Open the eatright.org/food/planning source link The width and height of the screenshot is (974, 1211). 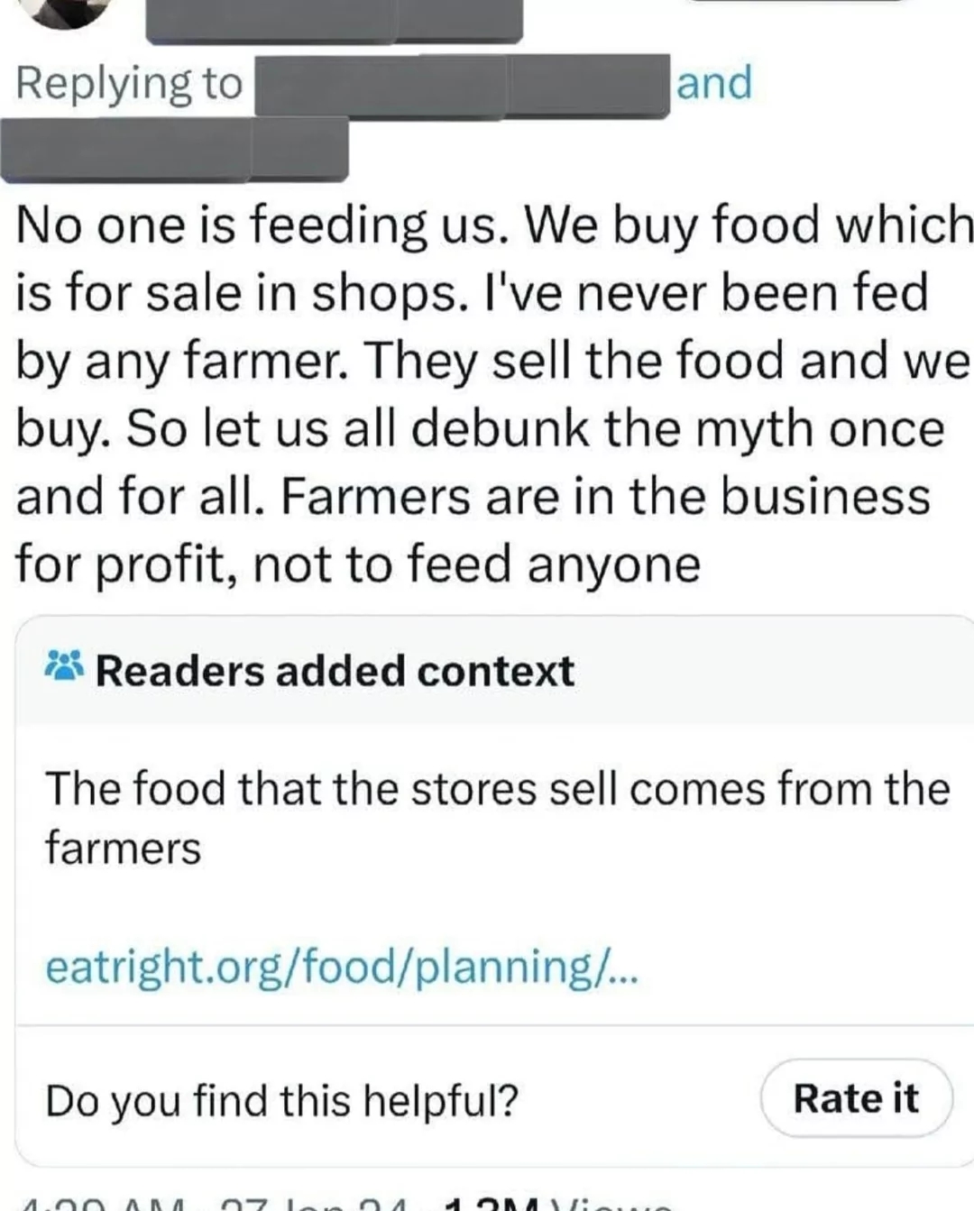point(342,967)
